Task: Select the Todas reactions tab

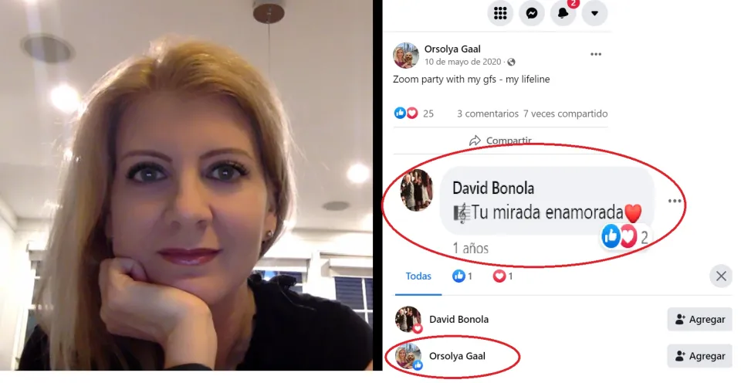Action: (418, 276)
